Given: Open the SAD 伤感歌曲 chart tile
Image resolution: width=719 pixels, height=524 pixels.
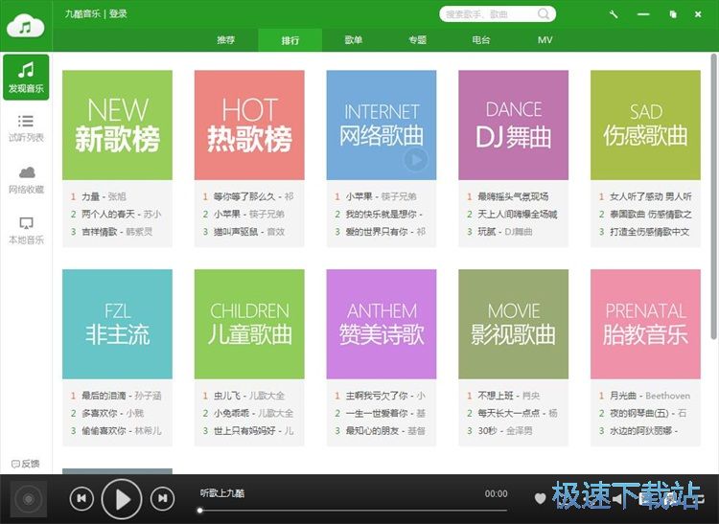Looking at the screenshot, I should click(x=645, y=125).
